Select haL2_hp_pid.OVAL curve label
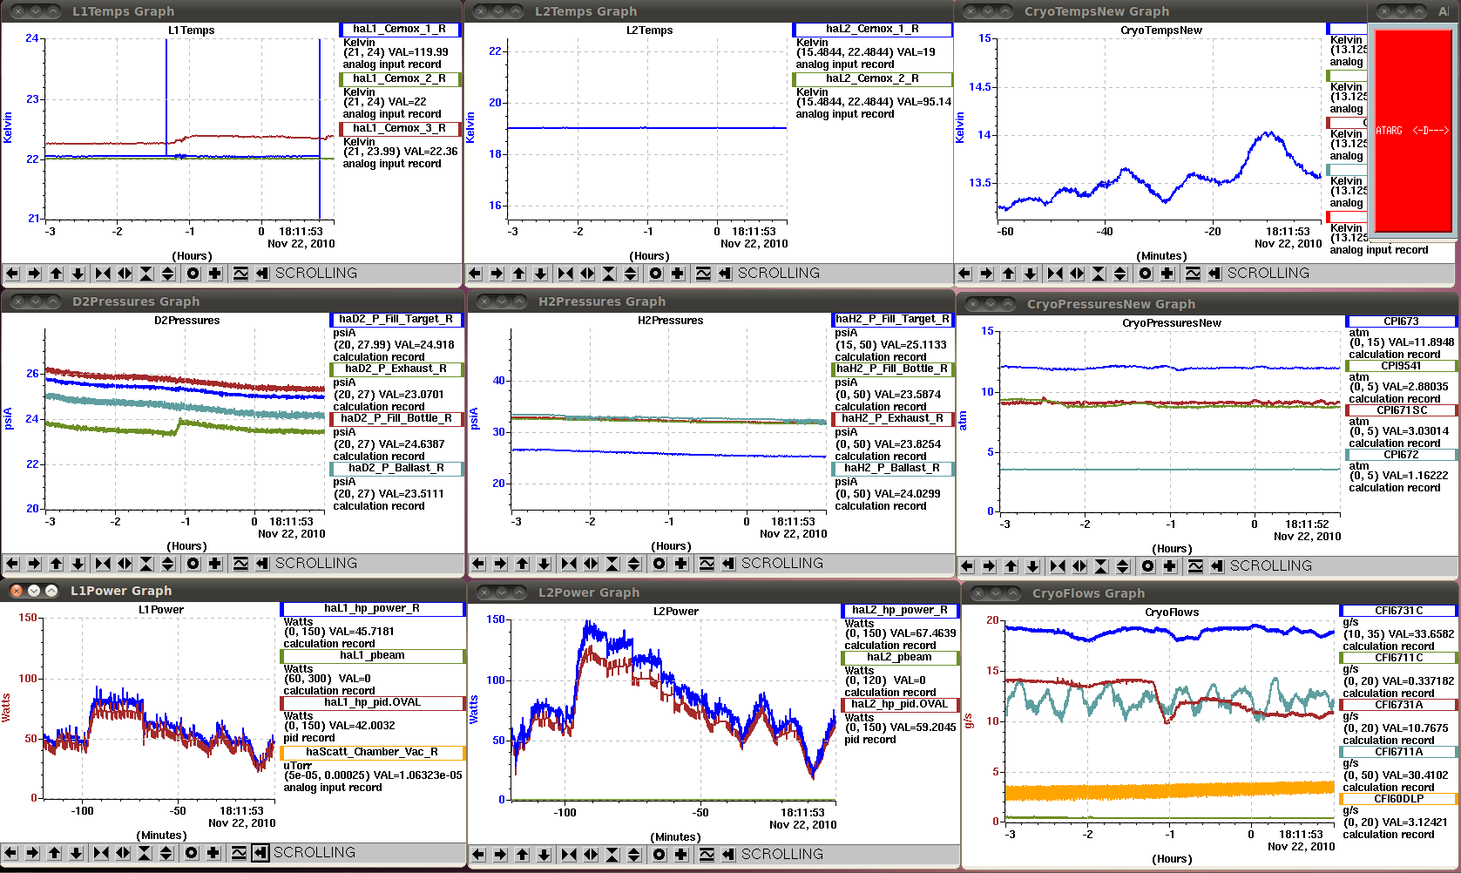Screen dimensions: 1461x873 tap(899, 704)
